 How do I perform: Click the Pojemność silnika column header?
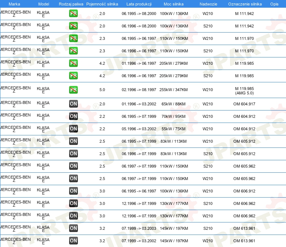(102, 4)
